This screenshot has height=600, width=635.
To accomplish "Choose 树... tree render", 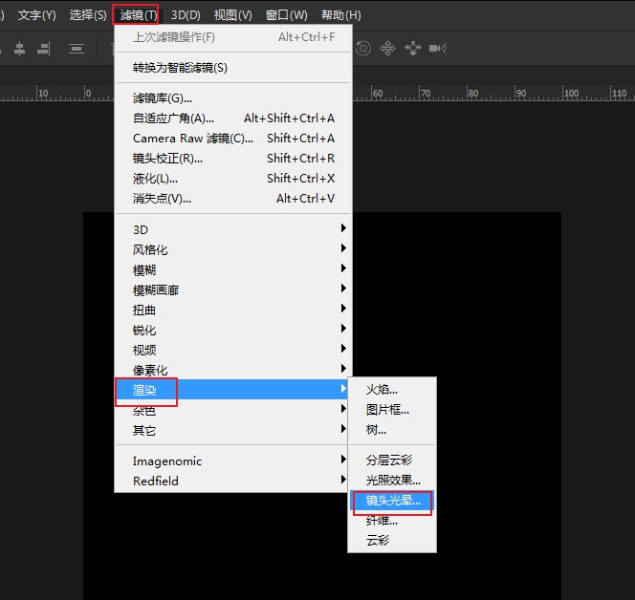I will 392,430.
